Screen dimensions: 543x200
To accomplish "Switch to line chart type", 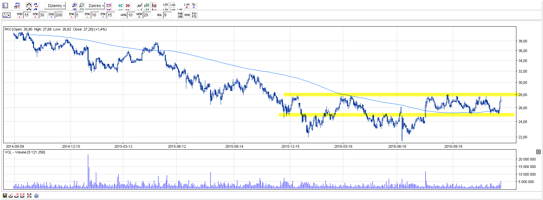I will coord(140,5).
